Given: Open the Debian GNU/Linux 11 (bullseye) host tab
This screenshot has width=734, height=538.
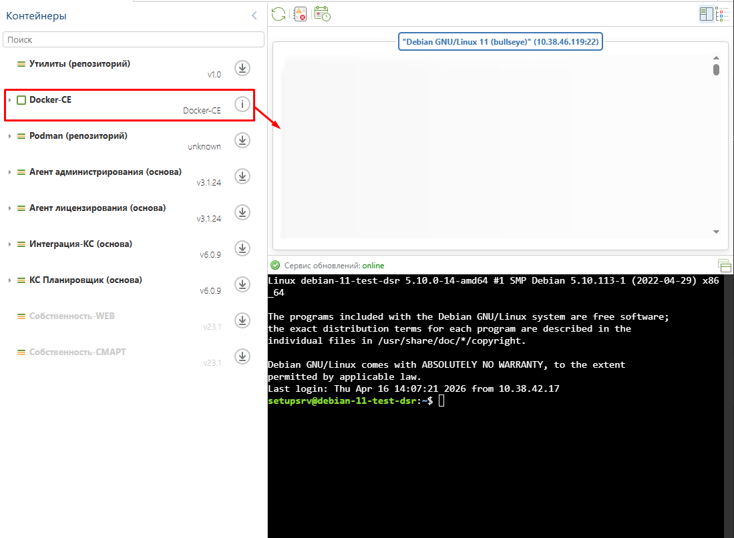Looking at the screenshot, I should pyautogui.click(x=500, y=41).
